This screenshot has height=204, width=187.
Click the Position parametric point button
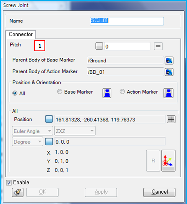coord(49,119)
